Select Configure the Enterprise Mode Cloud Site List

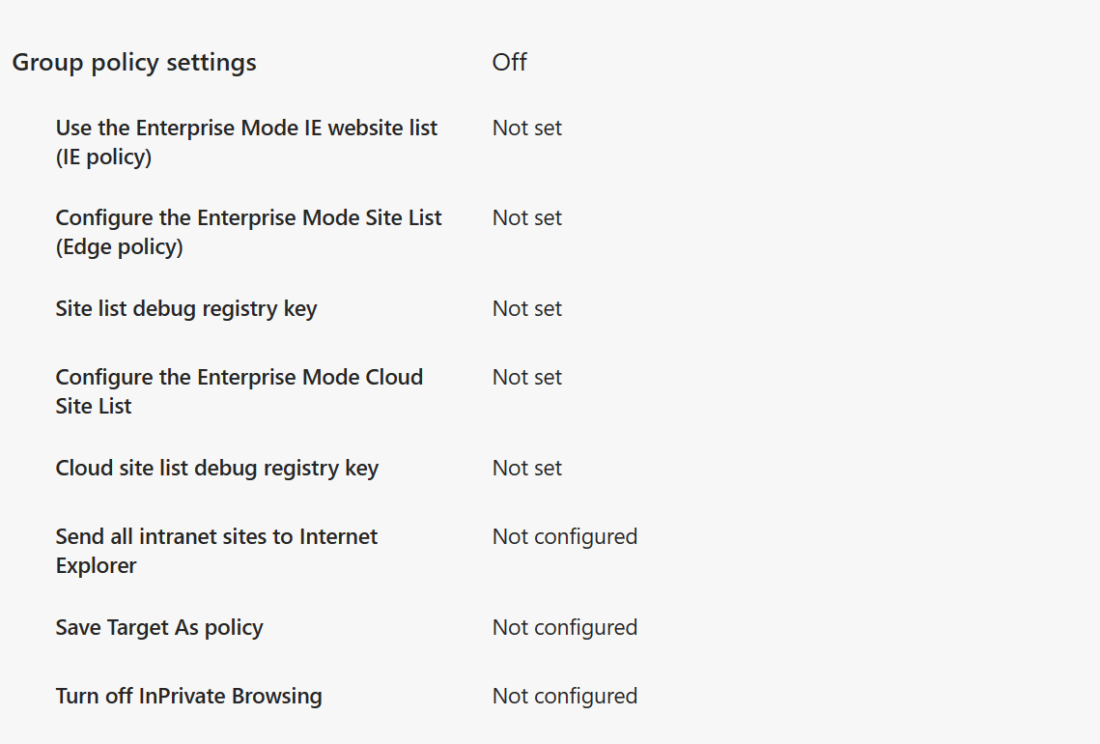[x=240, y=391]
